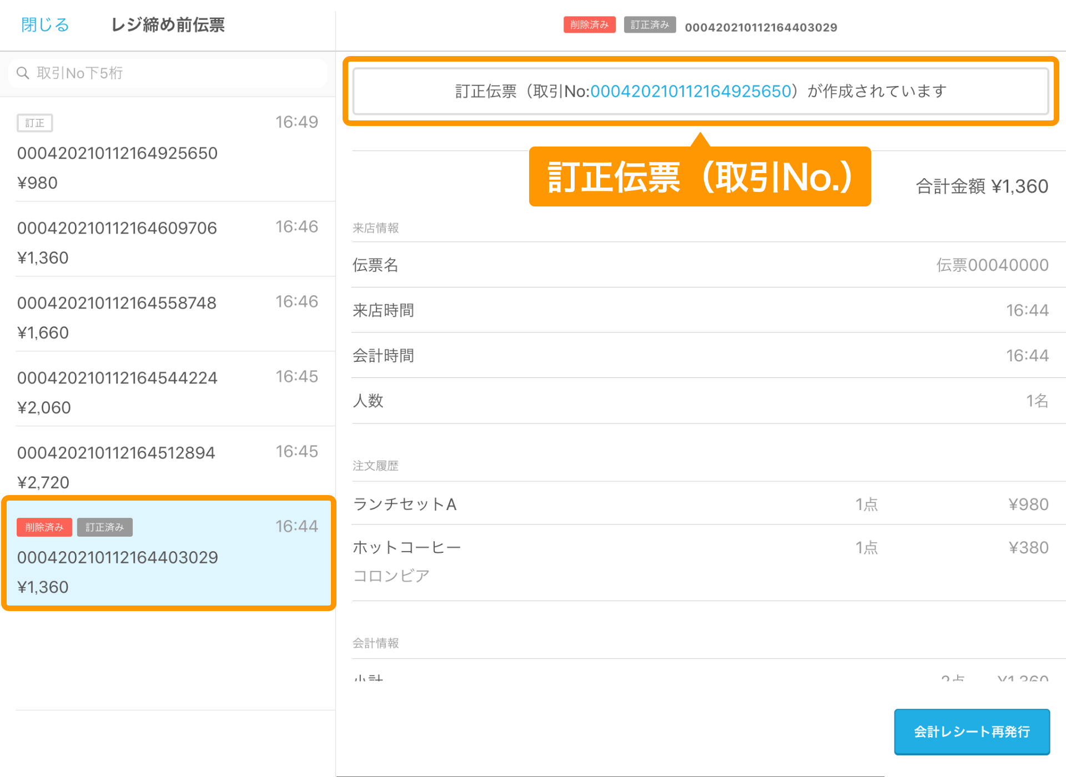Click the 来店時間 row

(708, 310)
